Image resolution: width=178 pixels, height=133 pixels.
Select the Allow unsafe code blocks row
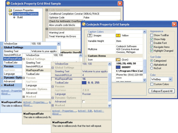64,25
